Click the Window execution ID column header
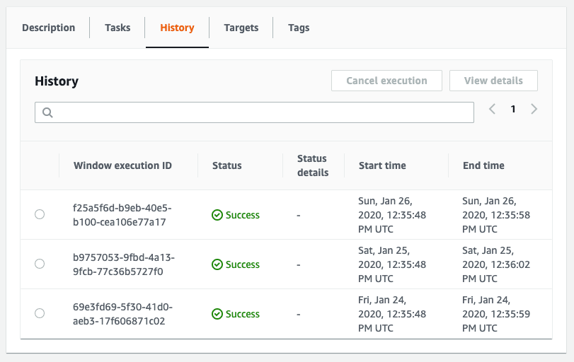This screenshot has height=362, width=574. 122,165
